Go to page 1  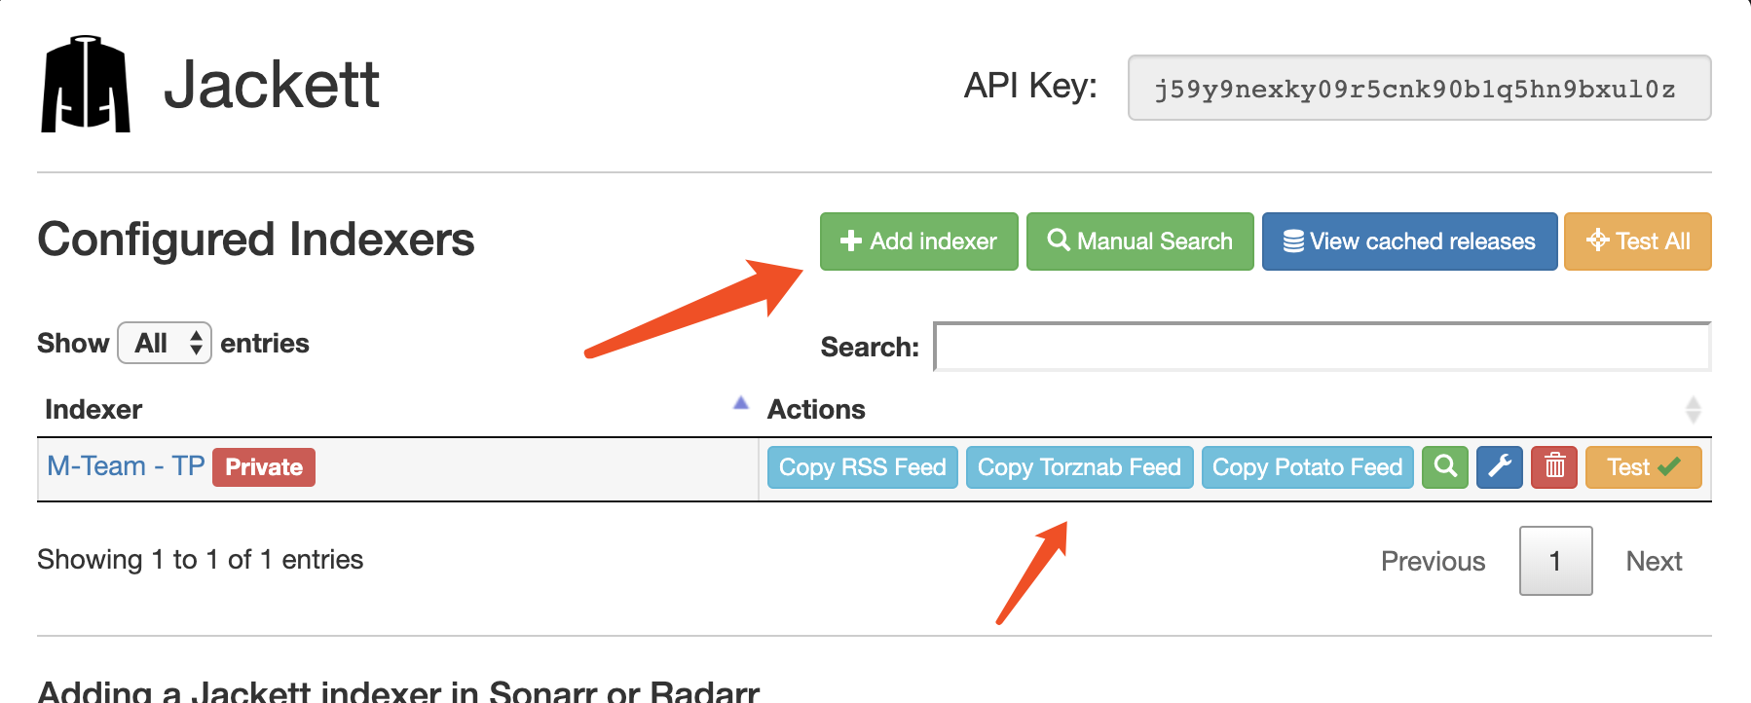[1555, 561]
